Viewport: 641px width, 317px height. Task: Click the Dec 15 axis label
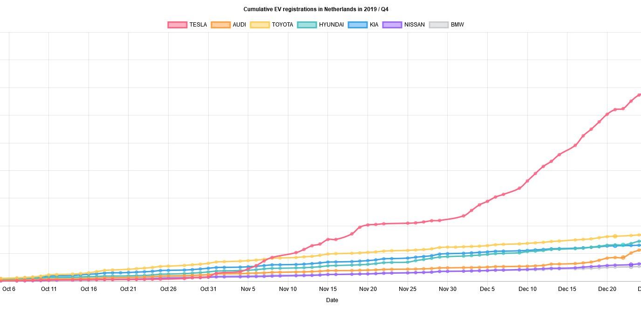[567, 289]
